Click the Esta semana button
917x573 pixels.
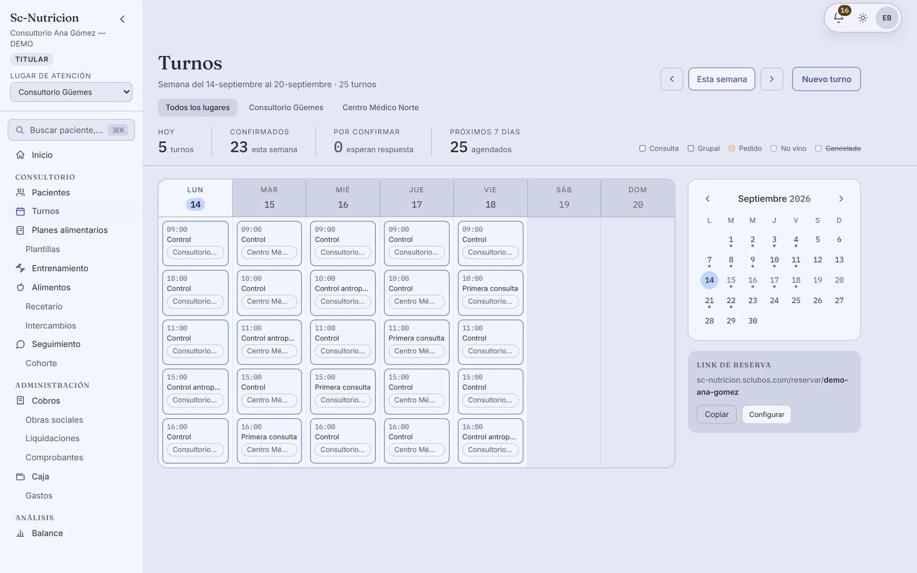[x=722, y=79]
